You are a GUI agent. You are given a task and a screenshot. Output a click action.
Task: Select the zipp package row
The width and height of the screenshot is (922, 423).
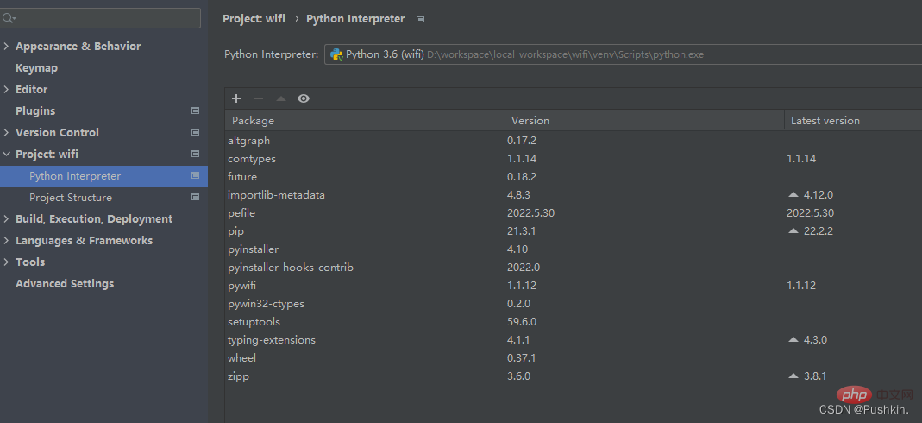pos(574,376)
